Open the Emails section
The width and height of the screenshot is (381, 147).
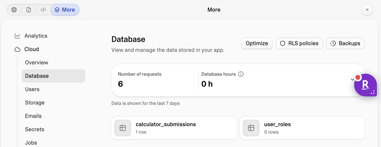click(x=33, y=116)
